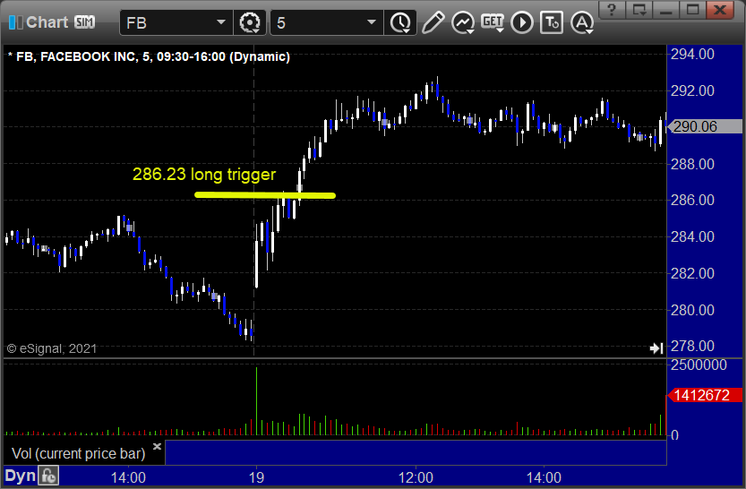Click the T text tool icon
This screenshot has height=489, width=746.
coord(552,22)
